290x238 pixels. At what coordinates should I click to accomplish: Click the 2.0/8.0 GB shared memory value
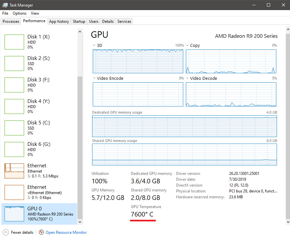pos(145,198)
